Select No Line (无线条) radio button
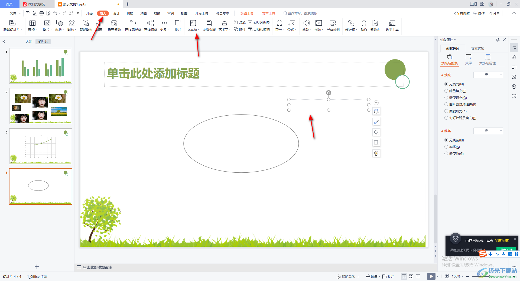The width and height of the screenshot is (520, 281). 446,140
